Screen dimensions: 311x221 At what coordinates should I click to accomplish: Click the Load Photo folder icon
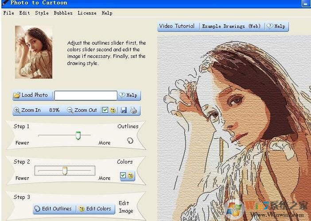coord(17,95)
